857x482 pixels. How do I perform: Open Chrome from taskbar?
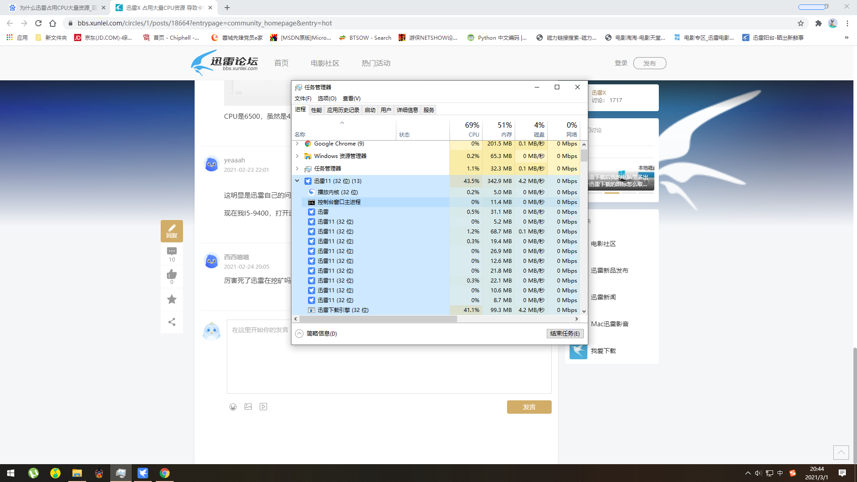(165, 473)
